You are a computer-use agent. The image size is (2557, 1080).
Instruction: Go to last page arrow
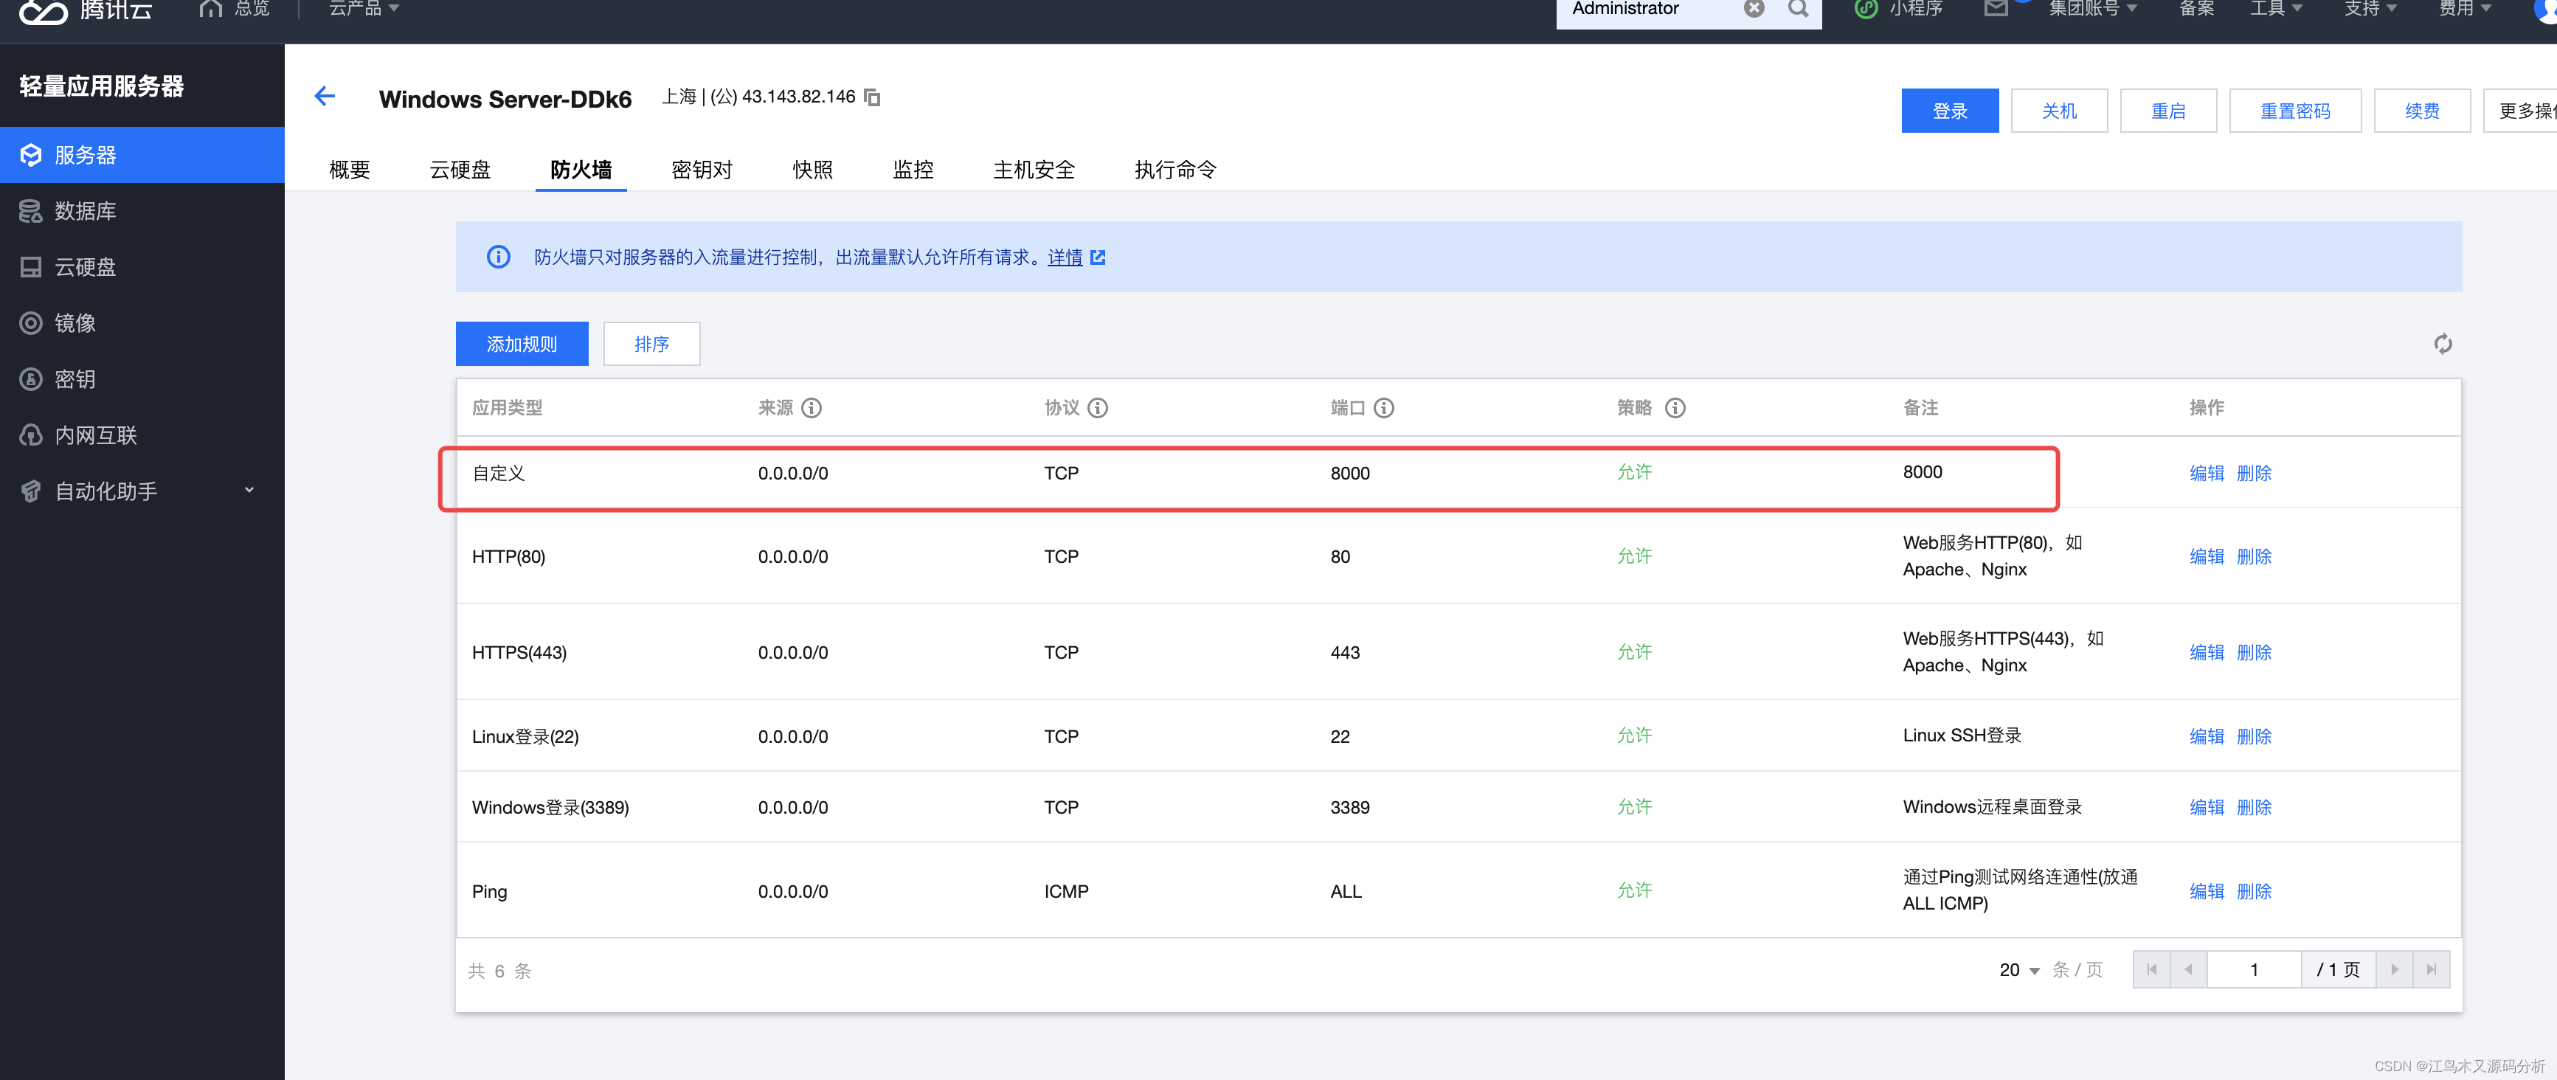2431,970
